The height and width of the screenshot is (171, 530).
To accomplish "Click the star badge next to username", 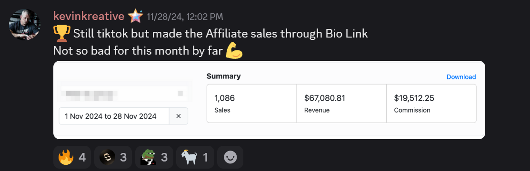I will tap(135, 16).
